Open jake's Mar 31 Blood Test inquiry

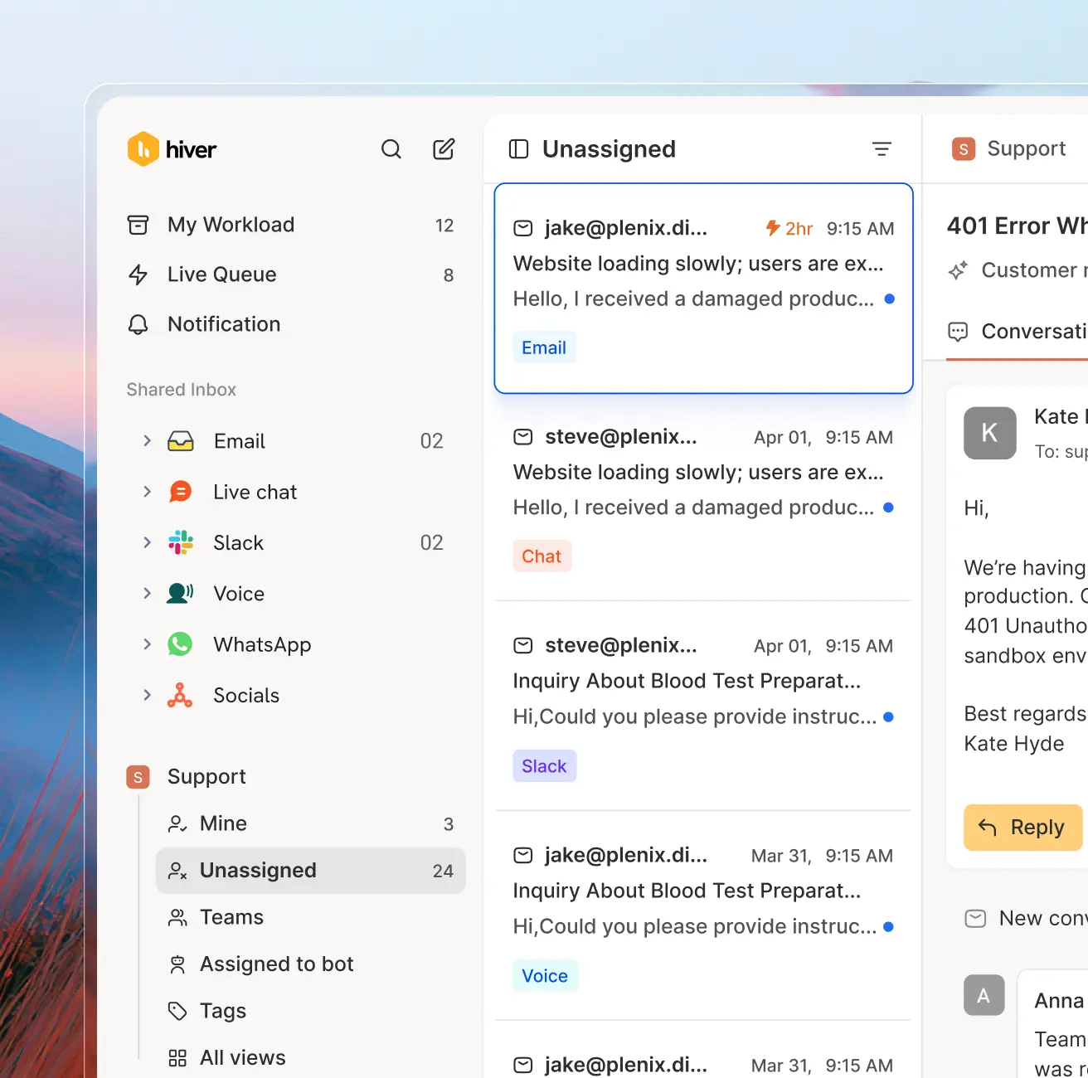point(703,916)
